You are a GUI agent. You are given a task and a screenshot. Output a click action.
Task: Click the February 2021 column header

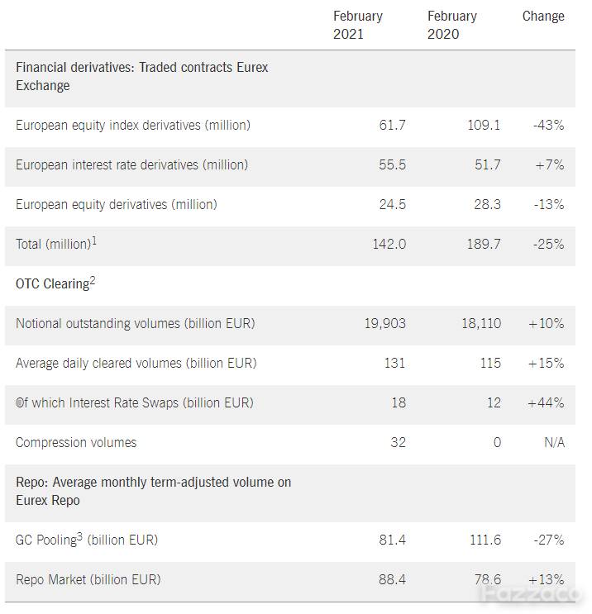pos(358,25)
